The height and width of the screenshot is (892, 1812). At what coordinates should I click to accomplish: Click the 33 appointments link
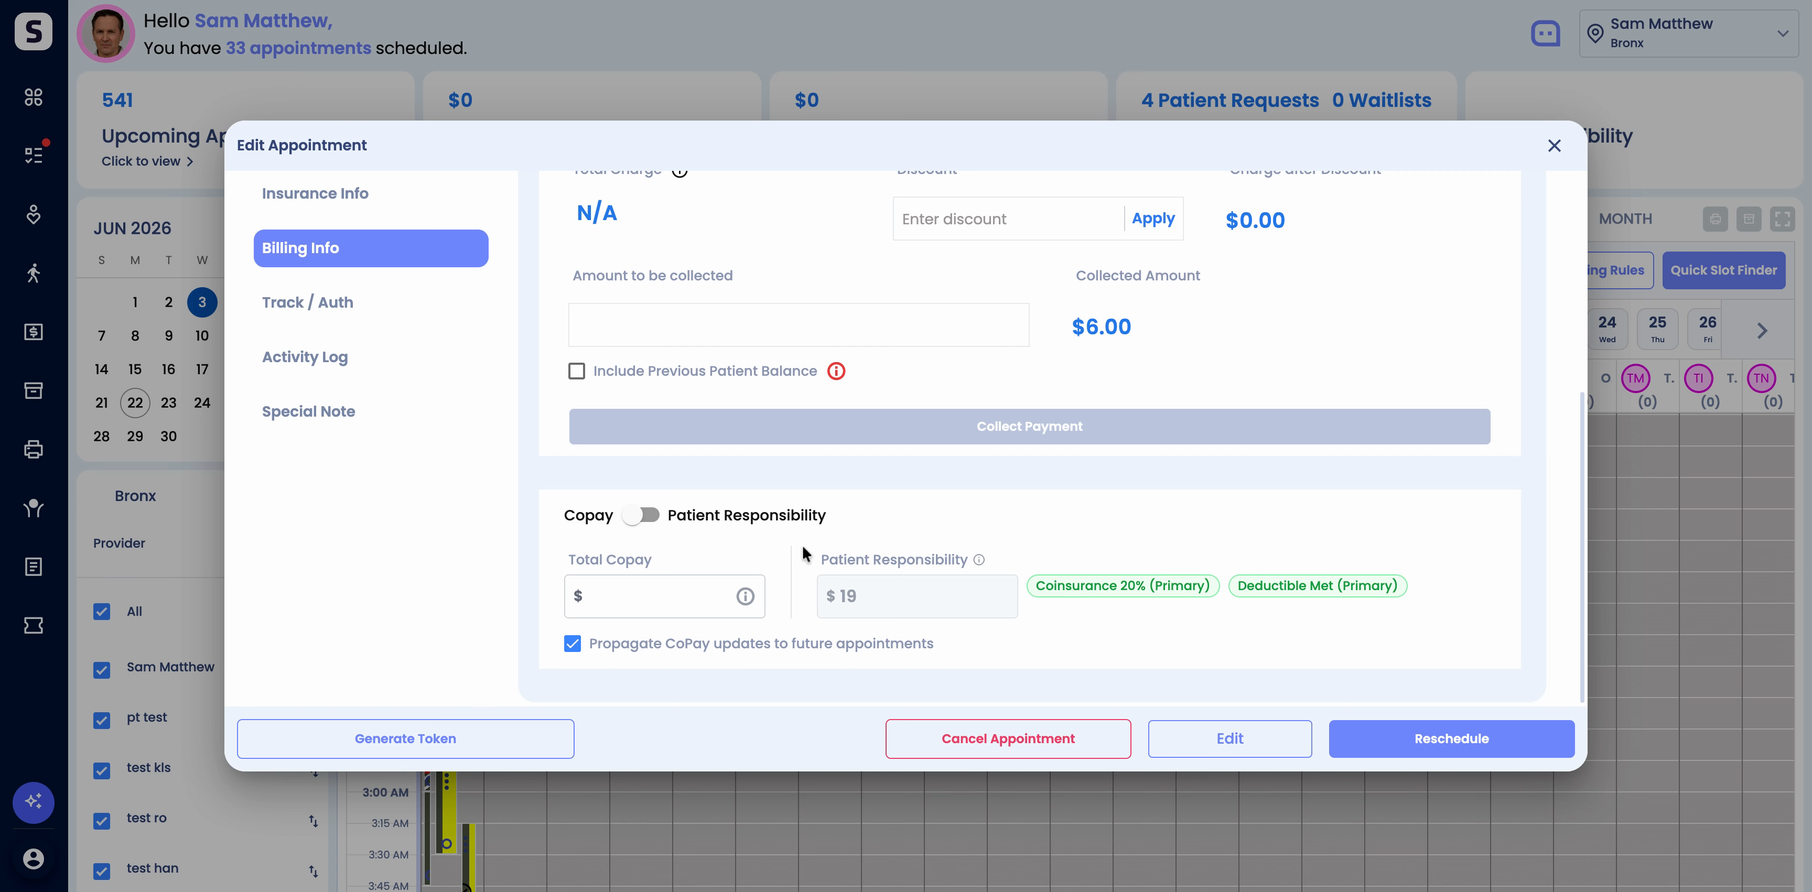[298, 48]
